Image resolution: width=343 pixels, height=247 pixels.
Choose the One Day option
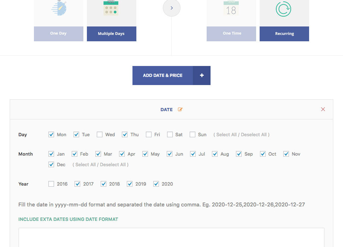(x=58, y=34)
